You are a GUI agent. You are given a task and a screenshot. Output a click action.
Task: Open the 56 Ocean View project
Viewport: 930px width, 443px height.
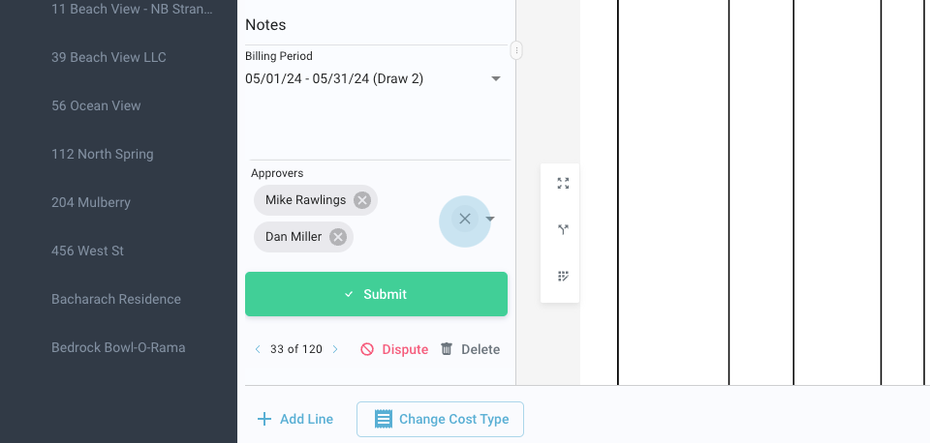tap(96, 105)
